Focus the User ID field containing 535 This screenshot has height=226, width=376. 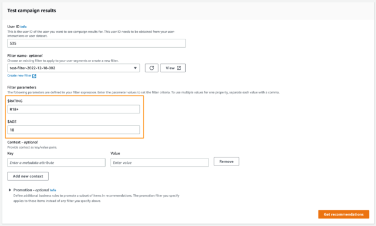pos(96,43)
